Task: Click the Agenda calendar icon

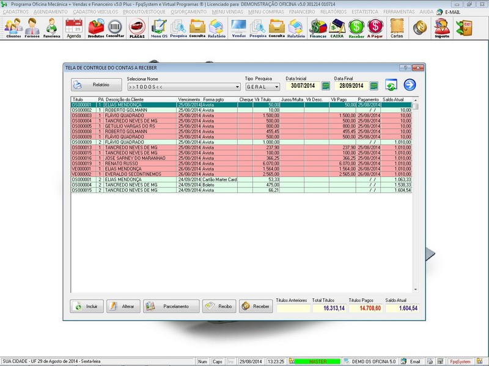Action: (x=73, y=27)
